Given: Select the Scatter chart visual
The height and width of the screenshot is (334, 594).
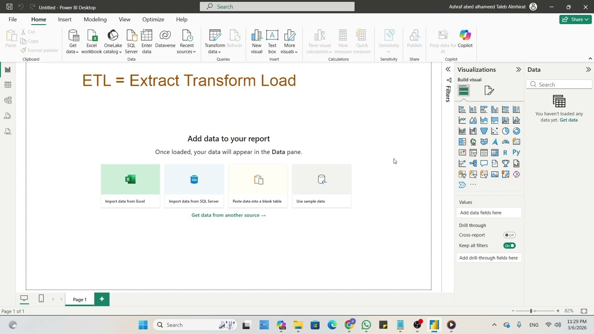Looking at the screenshot, I should (495, 131).
